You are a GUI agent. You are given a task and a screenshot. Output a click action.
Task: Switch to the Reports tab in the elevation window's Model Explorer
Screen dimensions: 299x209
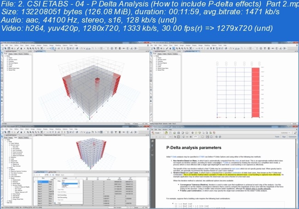click(170, 54)
